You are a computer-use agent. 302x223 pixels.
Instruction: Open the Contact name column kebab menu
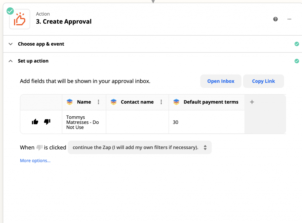tap(161, 102)
